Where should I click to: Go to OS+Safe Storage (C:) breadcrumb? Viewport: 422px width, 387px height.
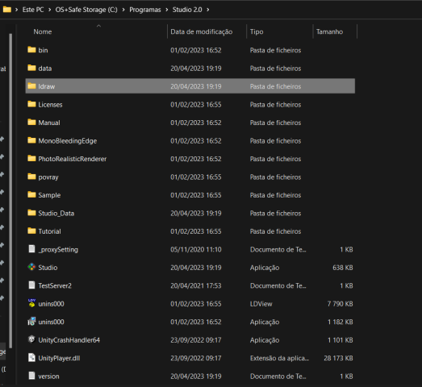(x=86, y=10)
